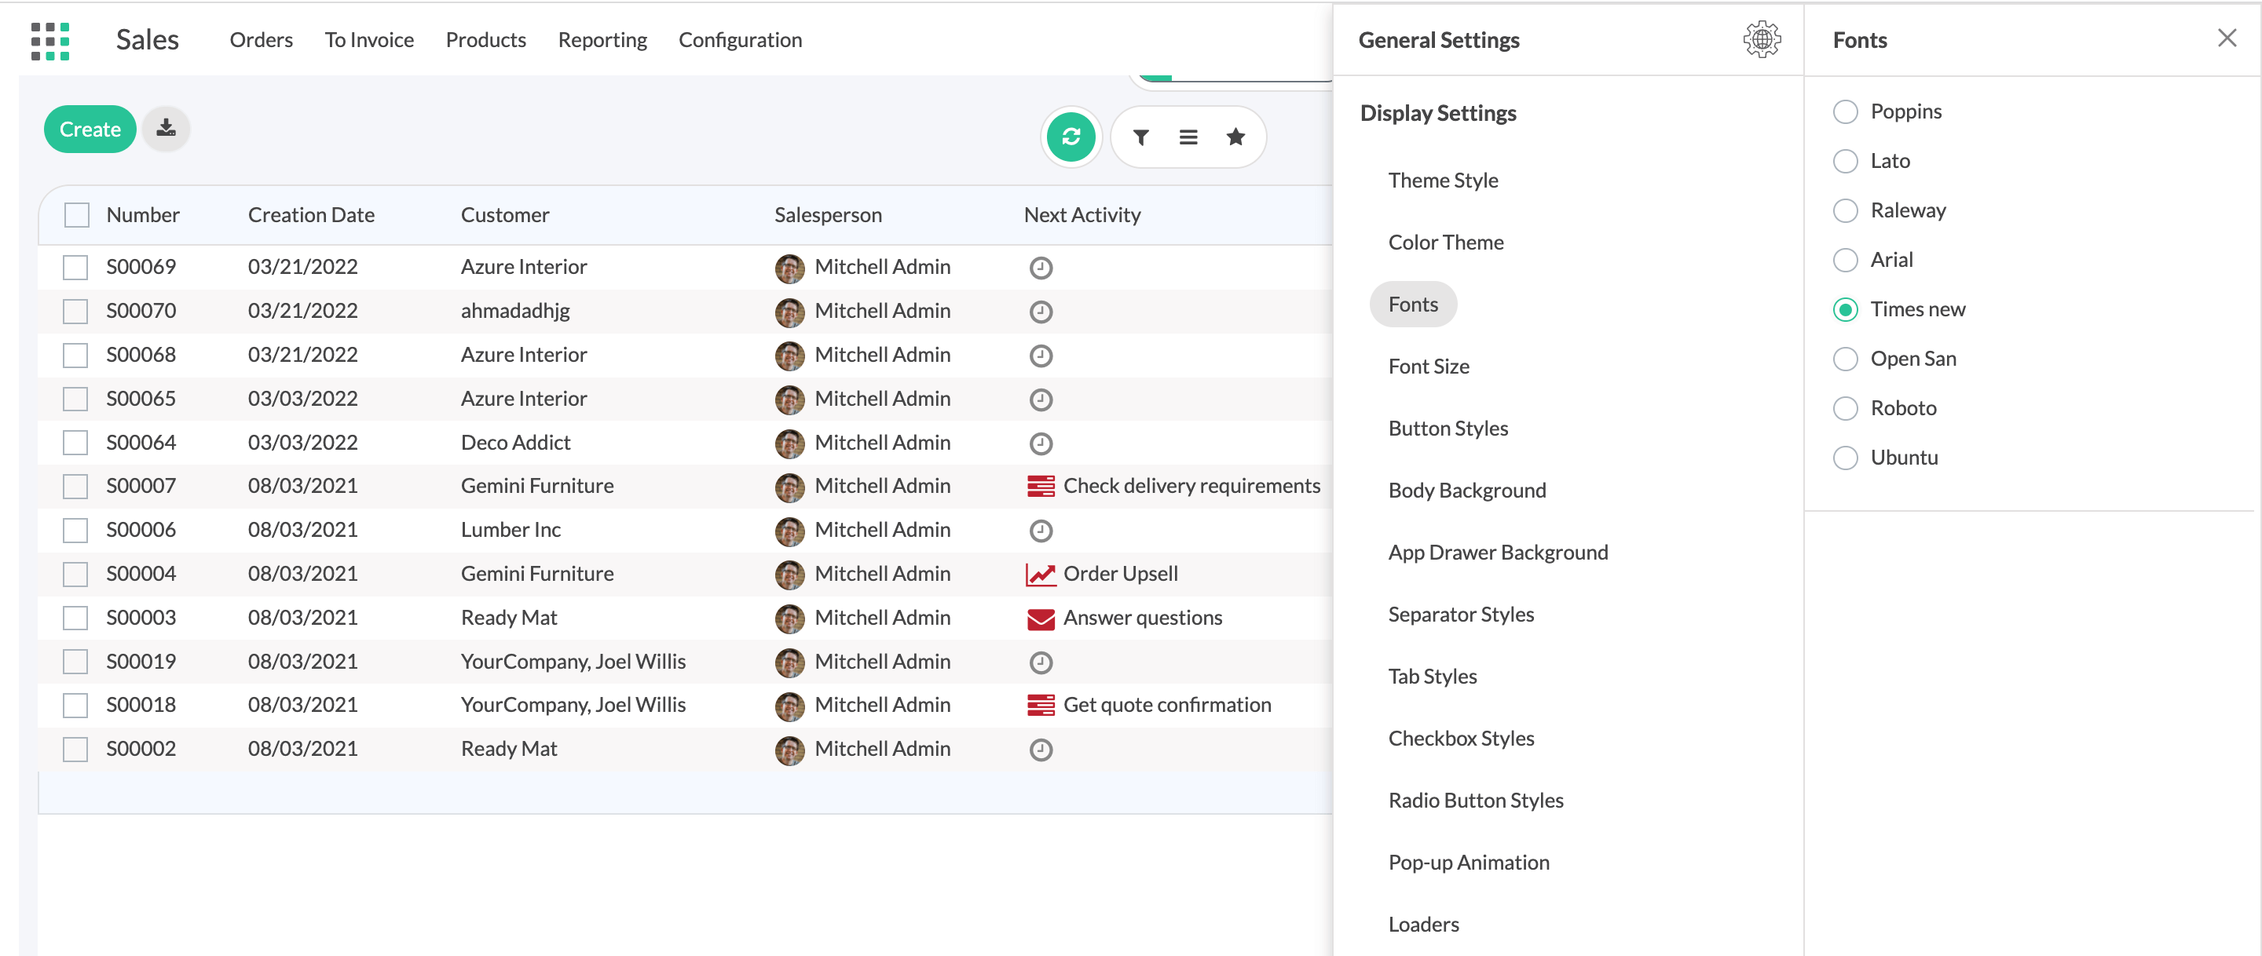Close the Fonts panel
Screen dimensions: 2262x956
pos(2226,38)
